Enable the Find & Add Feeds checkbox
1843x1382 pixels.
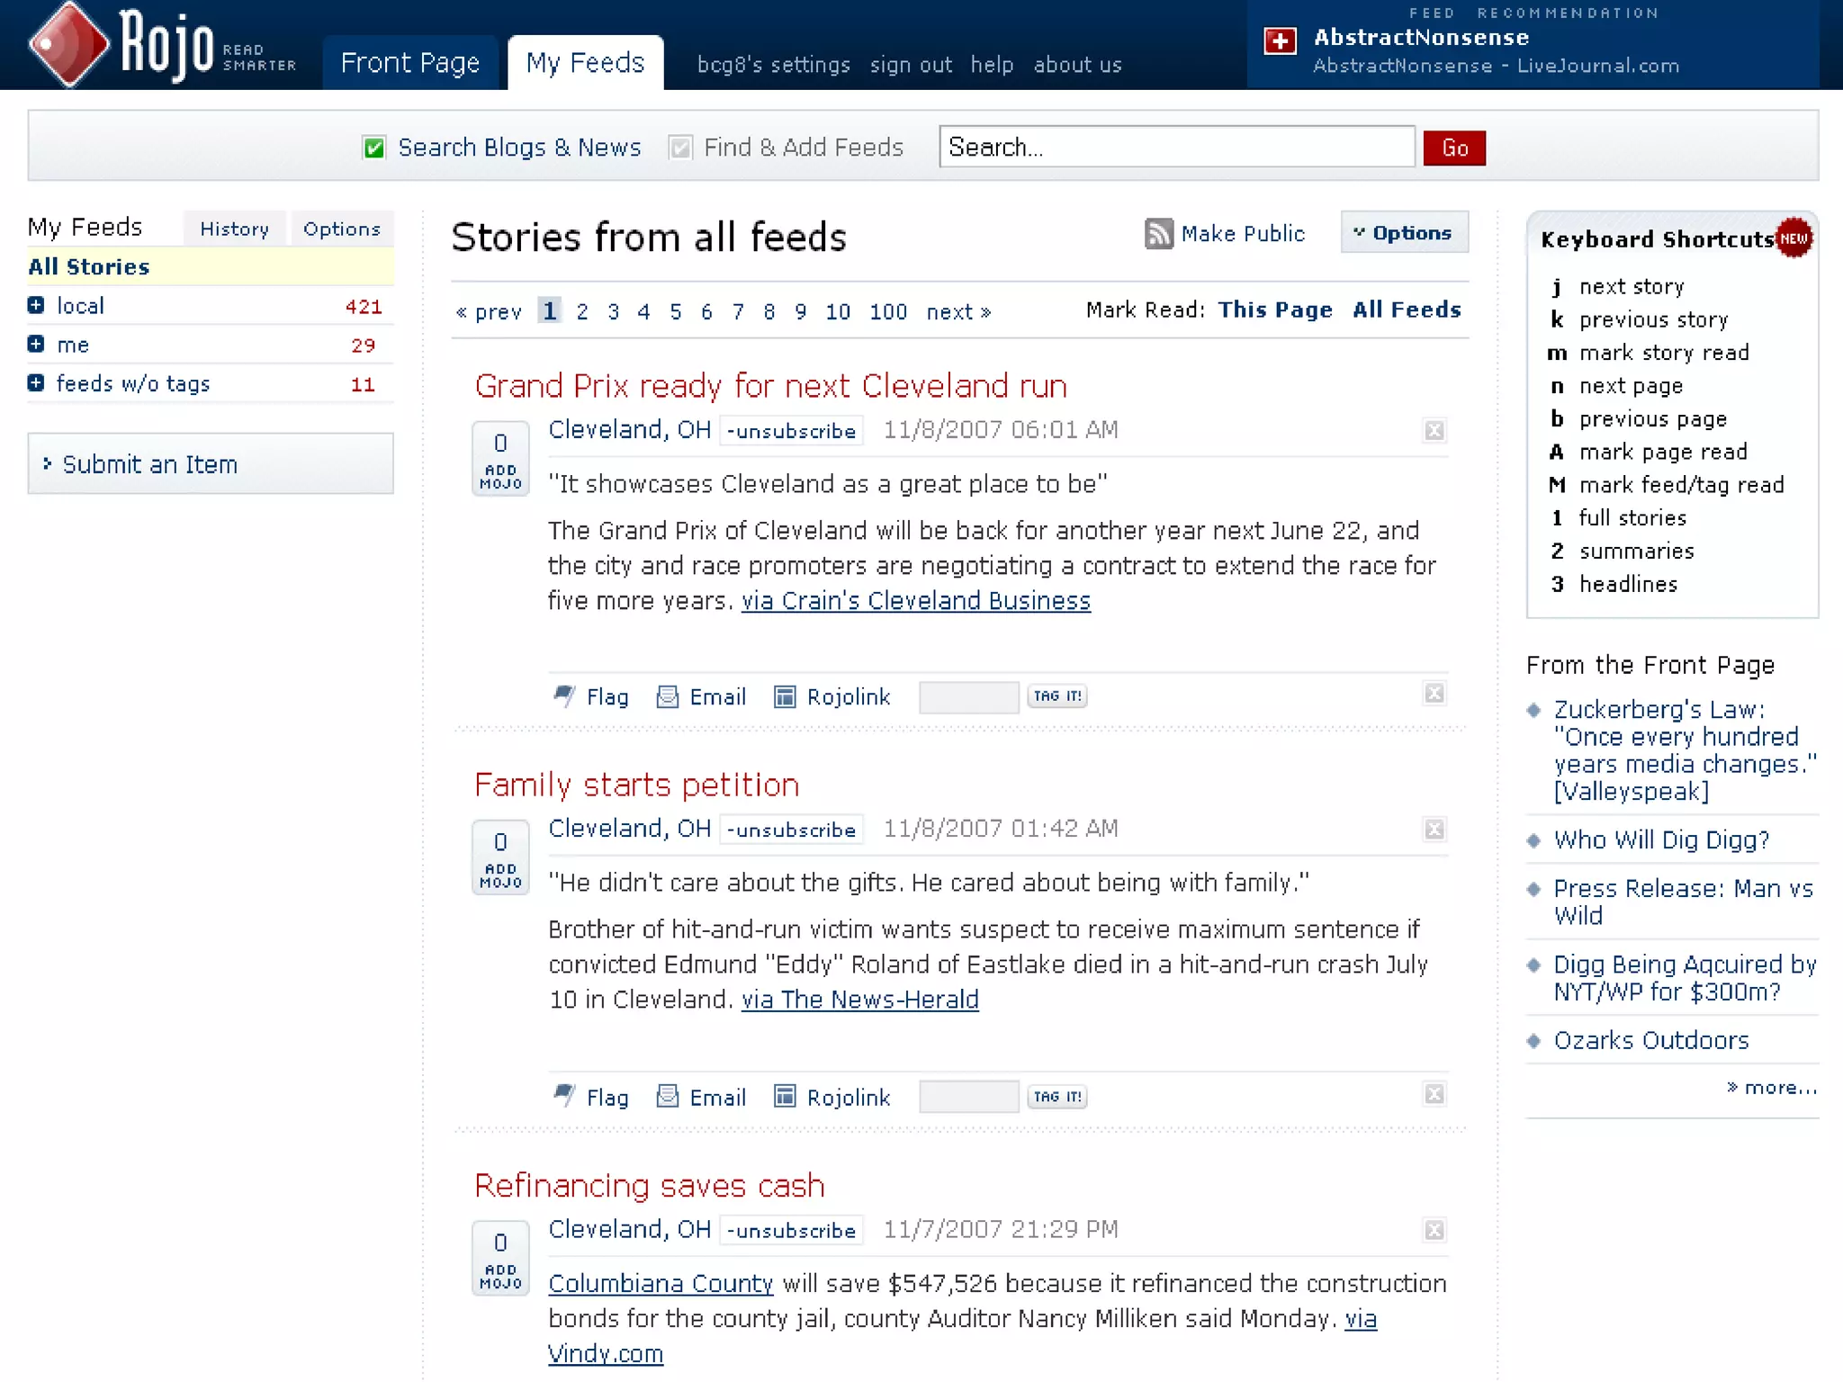point(680,148)
